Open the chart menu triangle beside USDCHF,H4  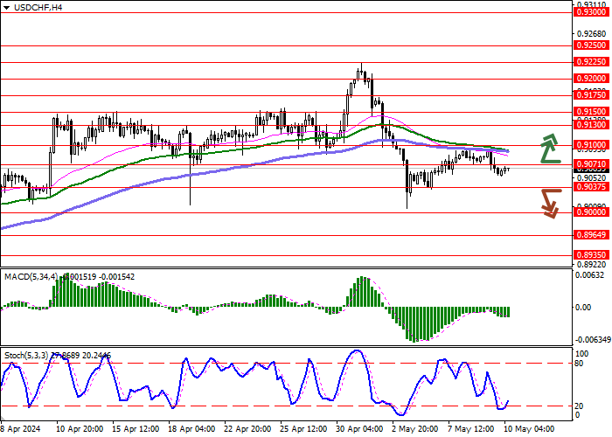(7, 8)
